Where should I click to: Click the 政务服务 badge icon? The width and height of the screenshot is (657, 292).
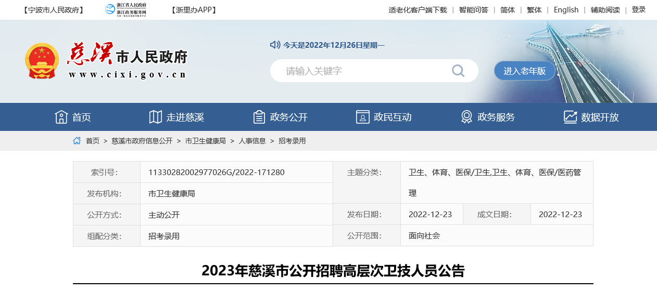466,117
